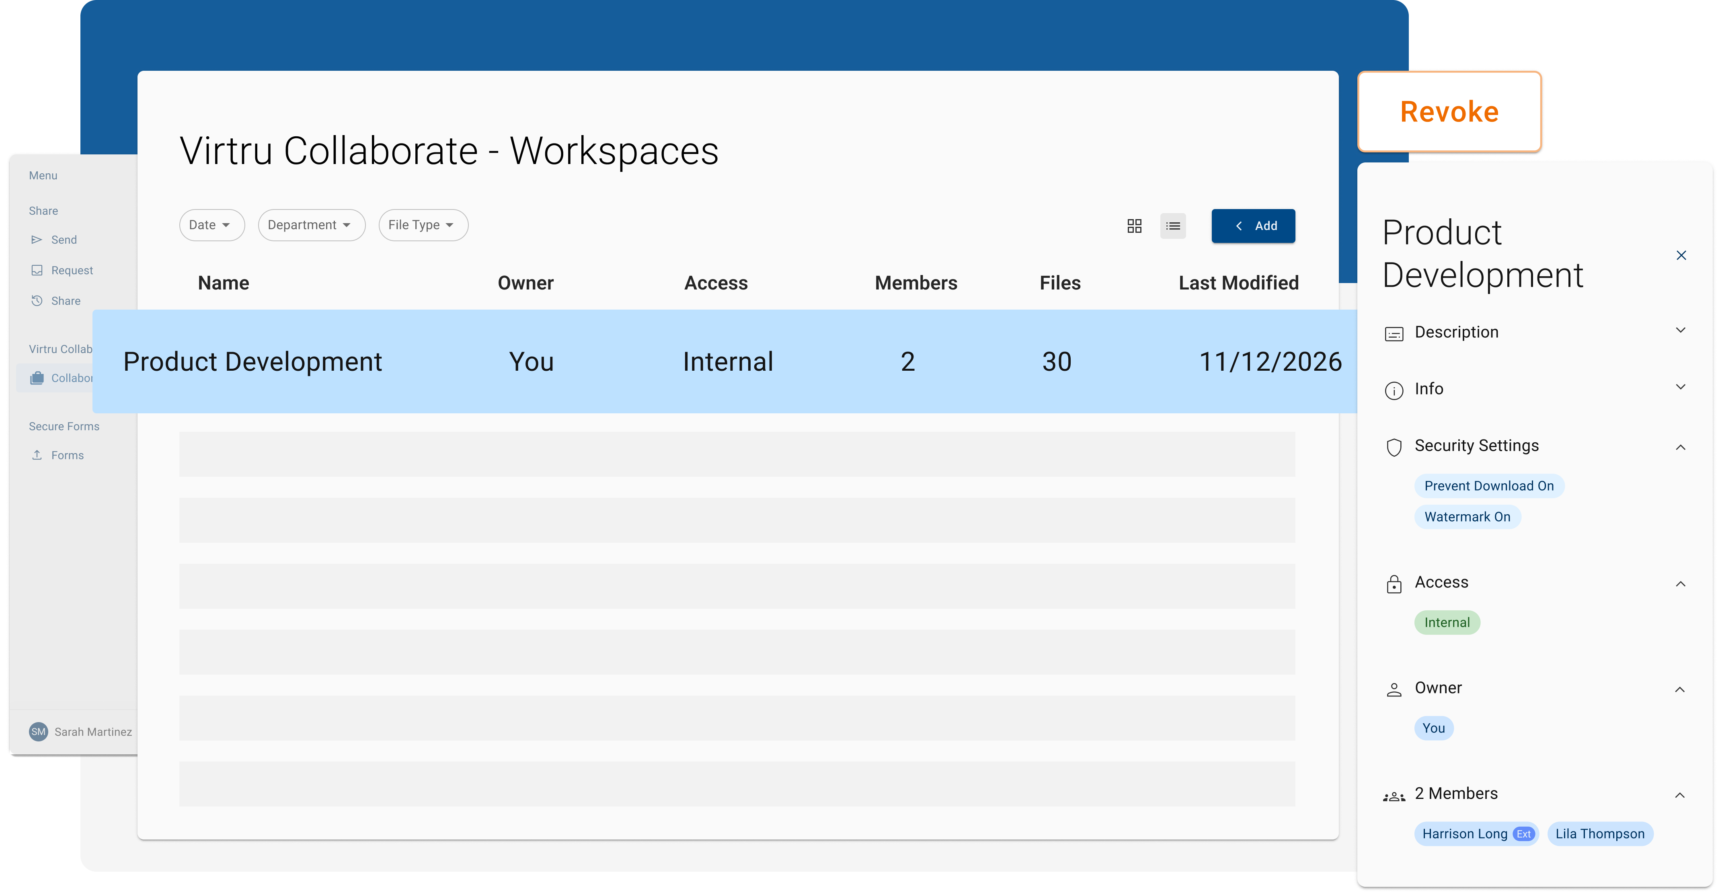Switch to list view layout
The height and width of the screenshot is (893, 1718).
tap(1173, 226)
